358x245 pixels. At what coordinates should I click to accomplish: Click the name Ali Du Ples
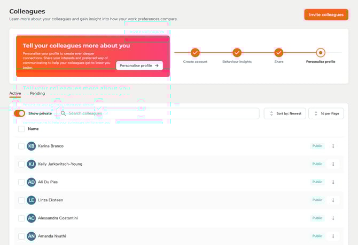[x=48, y=182]
